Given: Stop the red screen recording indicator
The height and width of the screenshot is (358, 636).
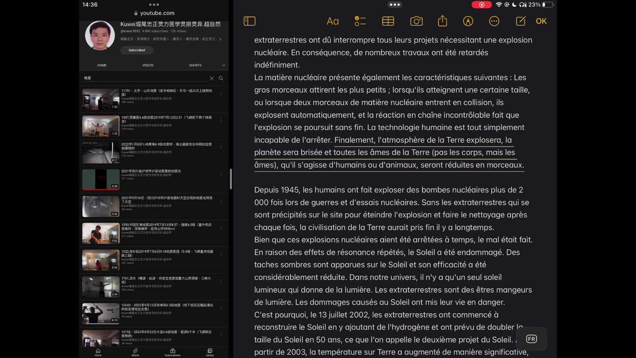Looking at the screenshot, I should (x=482, y=5).
